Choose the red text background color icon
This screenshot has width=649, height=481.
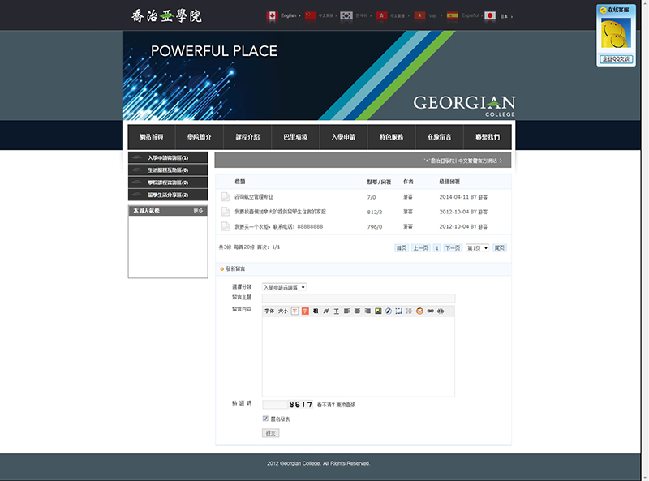tap(305, 311)
